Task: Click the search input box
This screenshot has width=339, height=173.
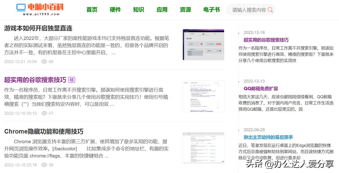Action: (x=249, y=10)
